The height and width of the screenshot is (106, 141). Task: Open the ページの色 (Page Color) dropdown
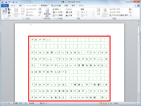(x=58, y=12)
